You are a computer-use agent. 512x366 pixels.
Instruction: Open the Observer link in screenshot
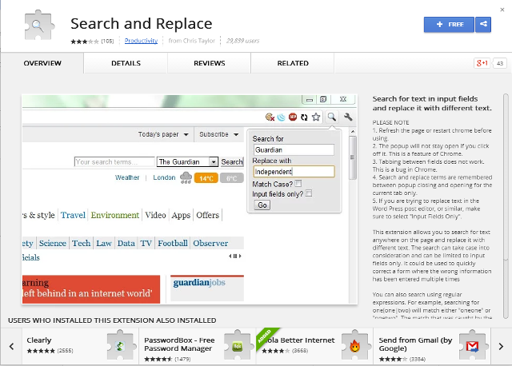[x=210, y=244]
